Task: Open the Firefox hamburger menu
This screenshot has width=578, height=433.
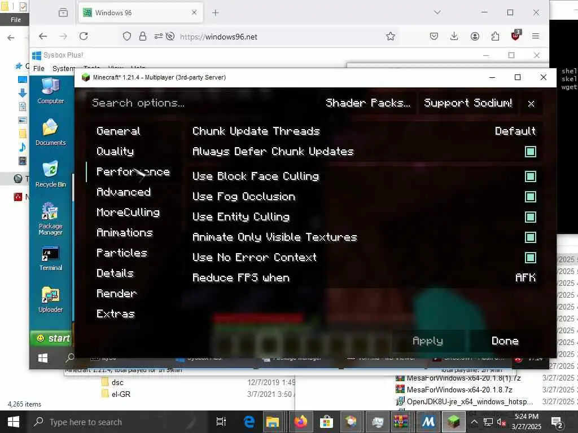Action: pyautogui.click(x=536, y=36)
